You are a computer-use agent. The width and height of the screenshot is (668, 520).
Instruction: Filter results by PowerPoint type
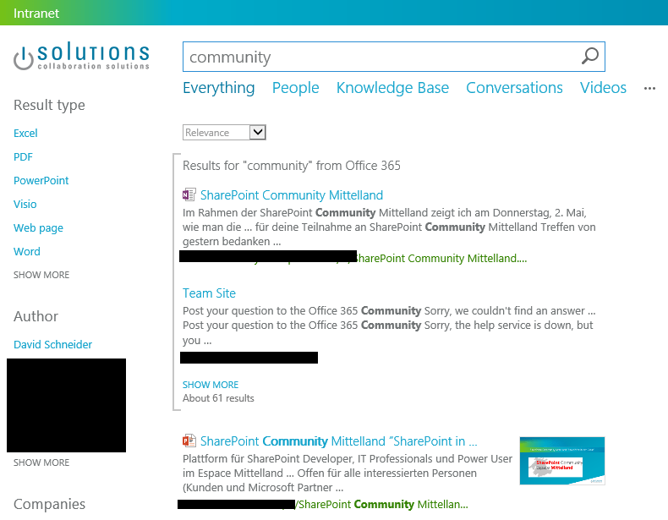tap(41, 180)
